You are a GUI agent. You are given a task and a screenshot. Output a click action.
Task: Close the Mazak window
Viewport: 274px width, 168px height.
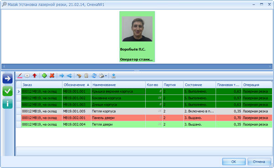pyautogui.click(x=269, y=5)
